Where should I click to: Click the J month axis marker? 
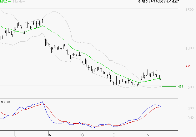tap(15, 135)
